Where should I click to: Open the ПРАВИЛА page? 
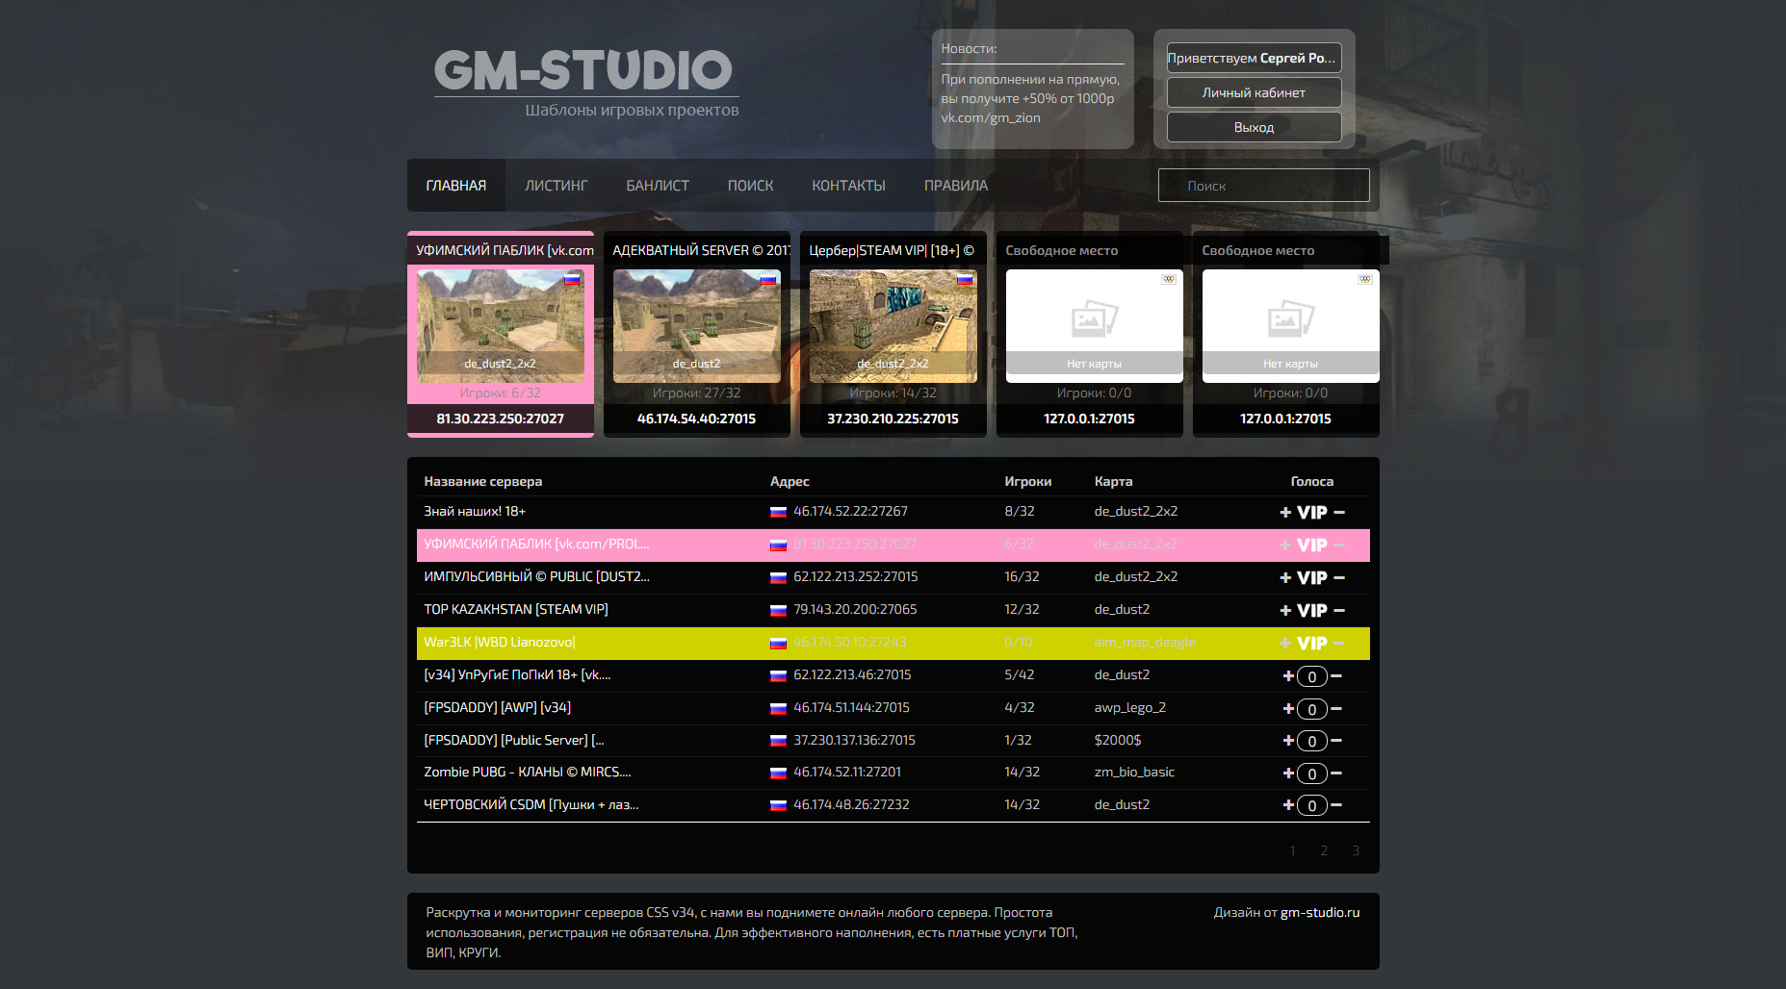pyautogui.click(x=956, y=185)
